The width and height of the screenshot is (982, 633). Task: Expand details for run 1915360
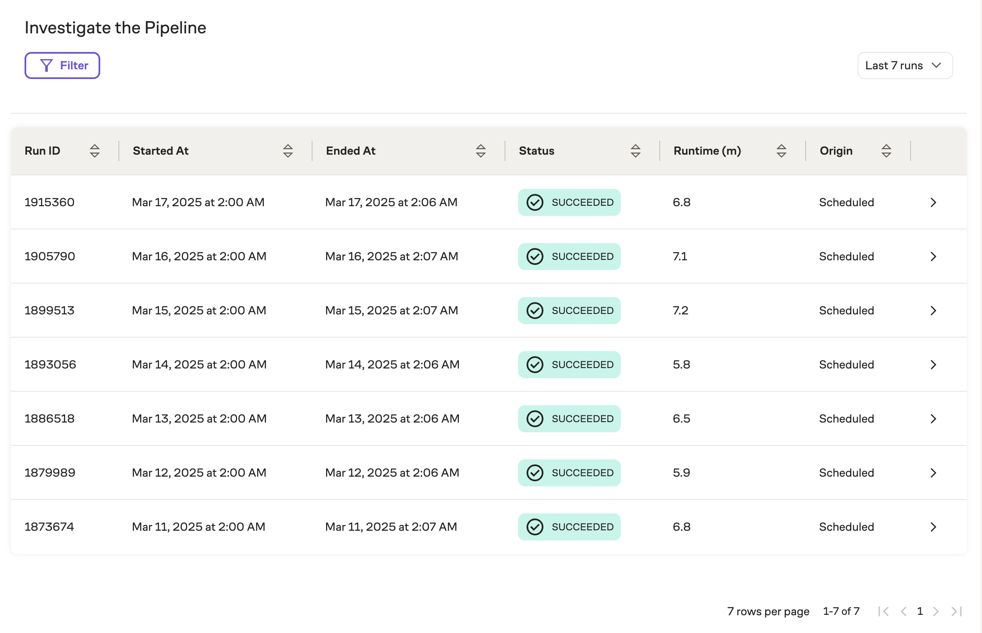pyautogui.click(x=933, y=202)
